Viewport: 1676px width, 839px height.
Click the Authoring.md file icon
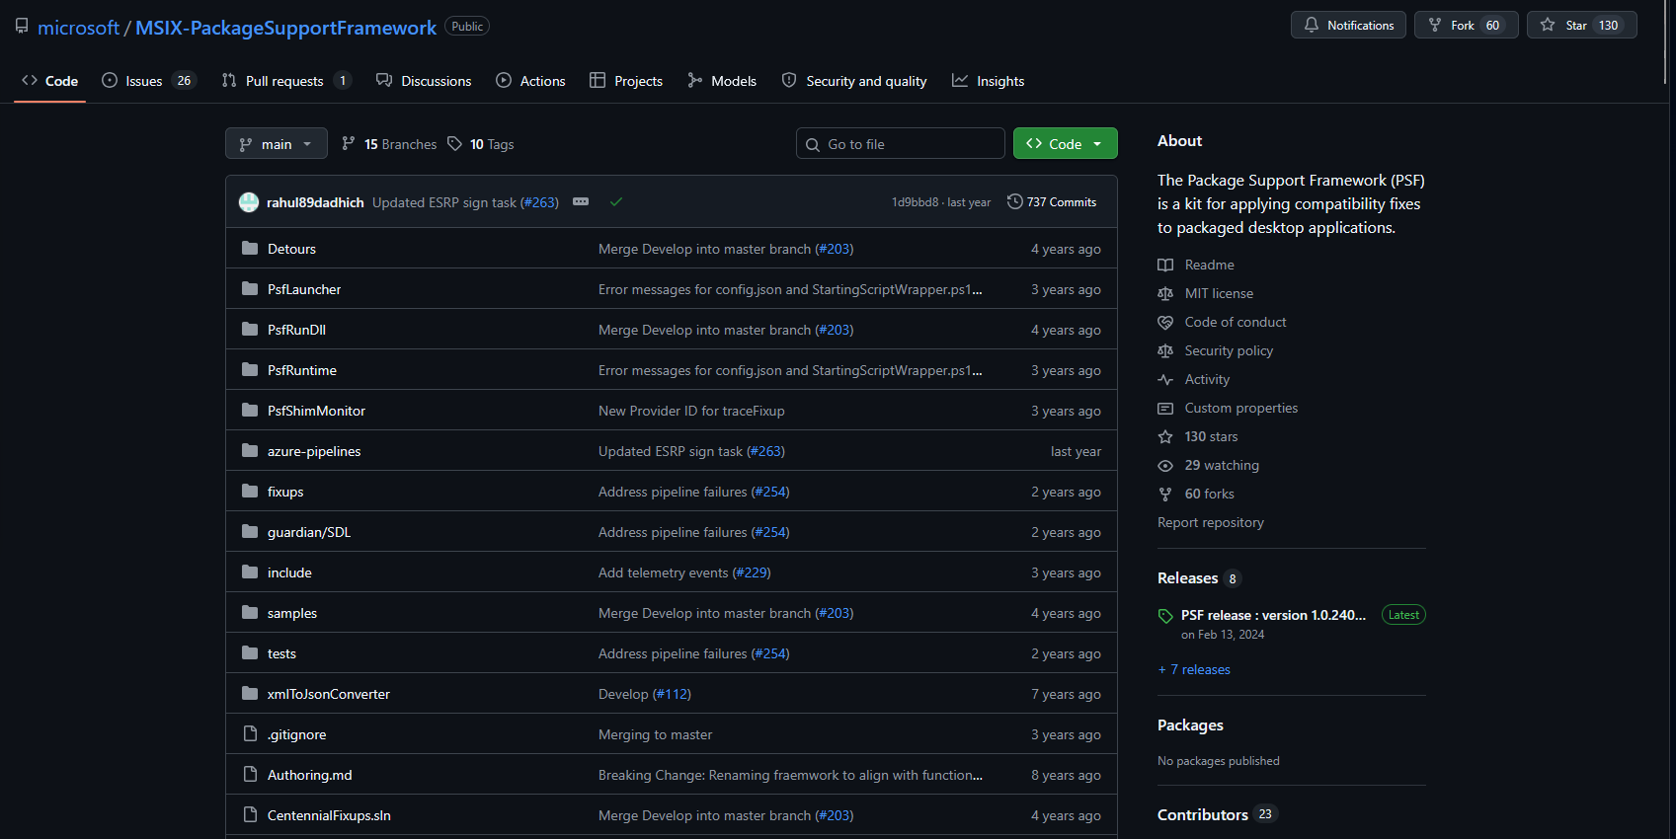[250, 775]
